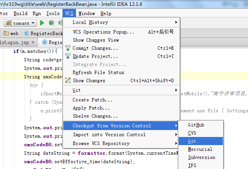
Task: Choose Git in checkout submenu
Action: pos(201,141)
